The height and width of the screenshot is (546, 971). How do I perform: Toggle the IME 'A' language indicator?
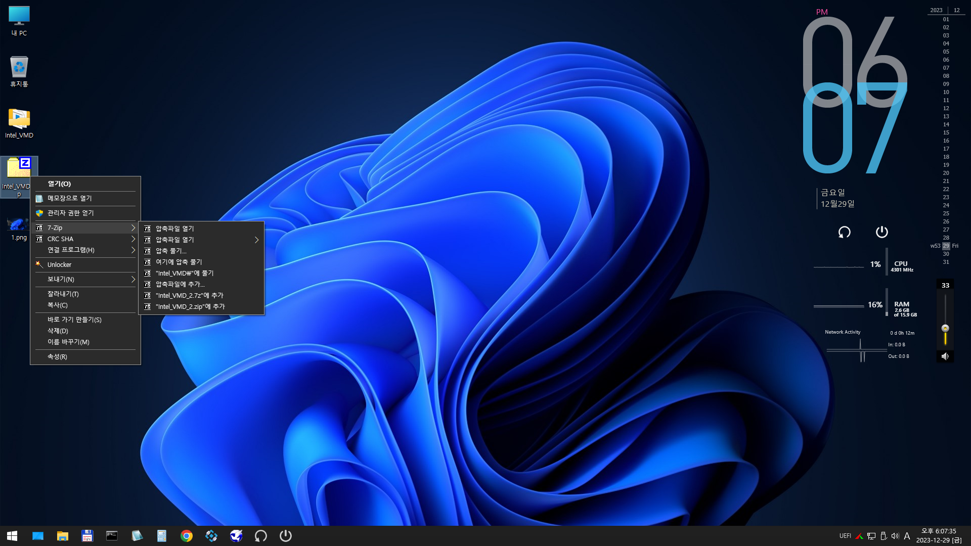click(x=907, y=536)
